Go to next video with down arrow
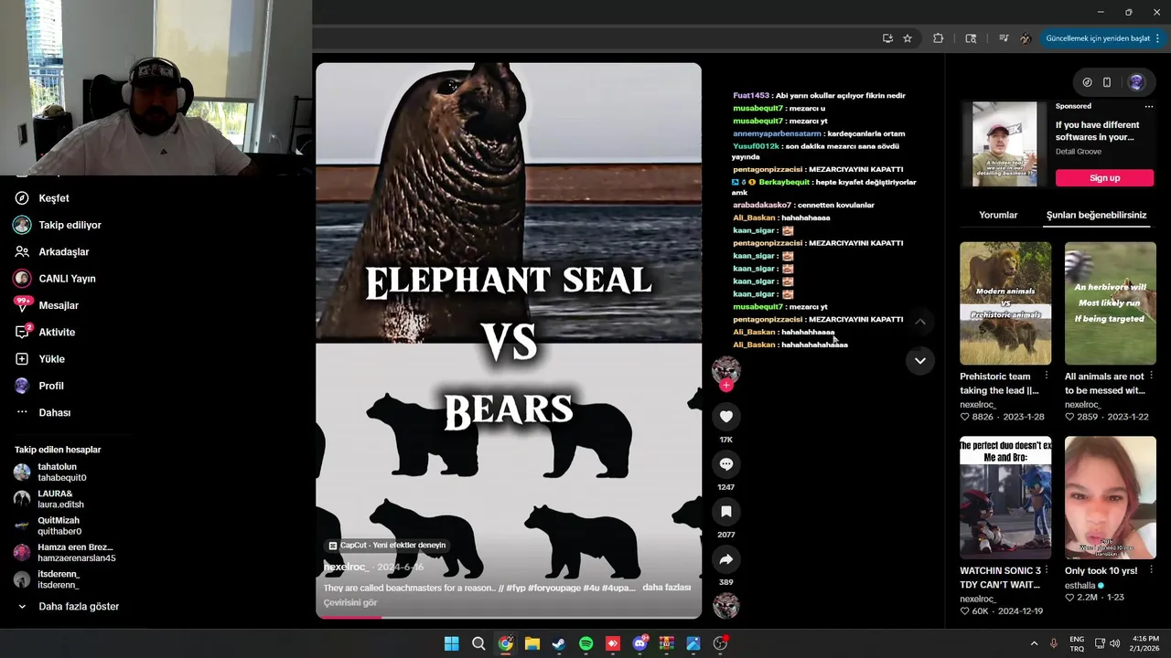Screen dimensions: 1171x658 tap(920, 360)
